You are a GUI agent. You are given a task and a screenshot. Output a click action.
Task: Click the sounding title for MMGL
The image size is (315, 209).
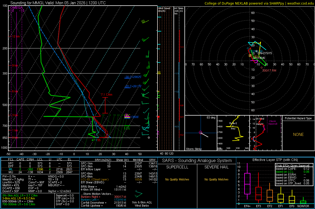pyautogui.click(x=58, y=3)
